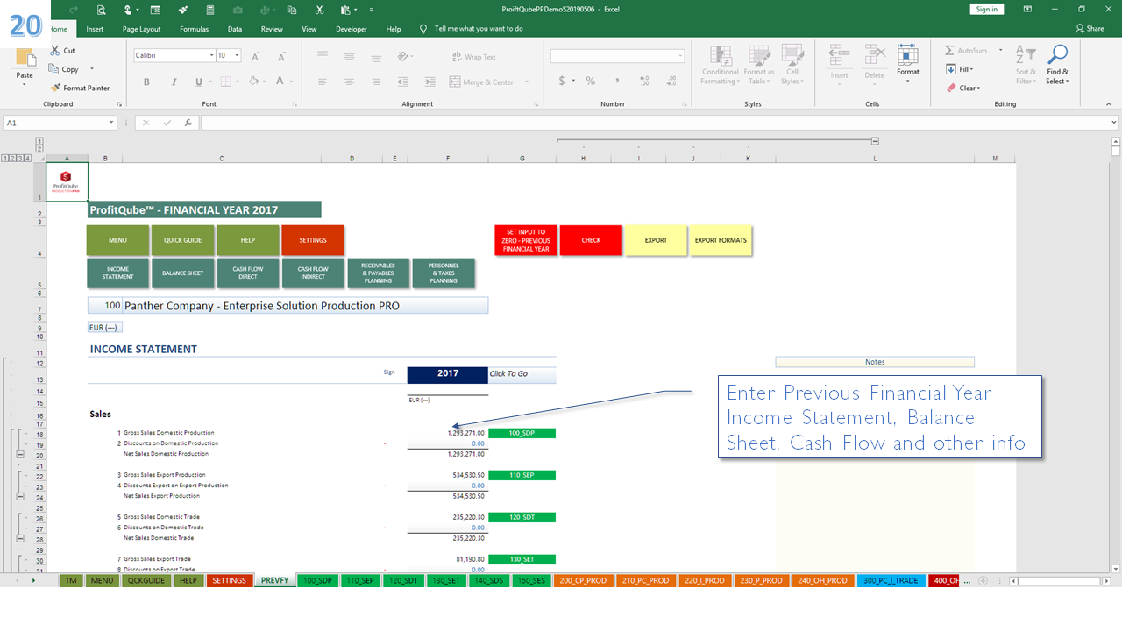This screenshot has width=1122, height=631.
Task: Click the Decrease Indent icon
Action: tap(402, 82)
